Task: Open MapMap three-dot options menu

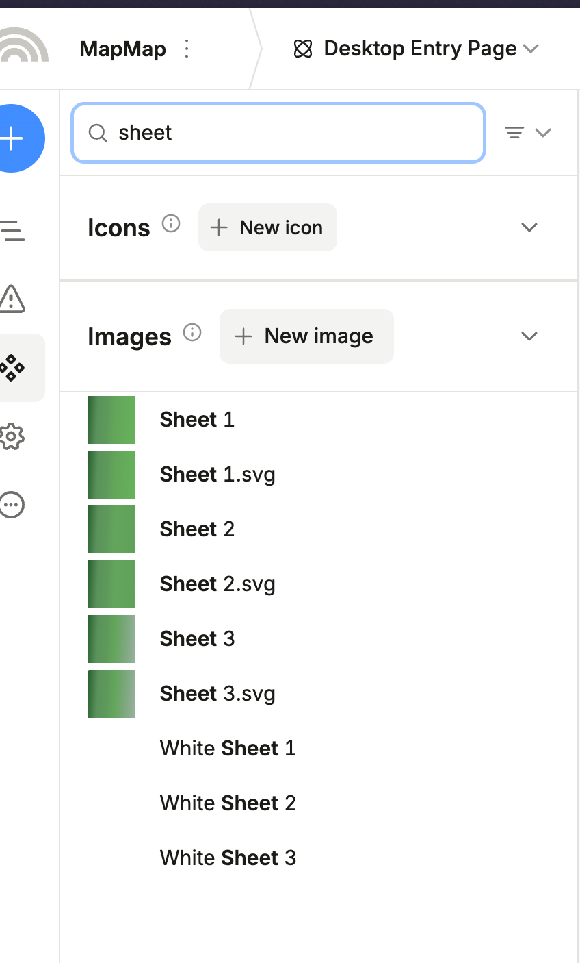Action: pyautogui.click(x=187, y=49)
